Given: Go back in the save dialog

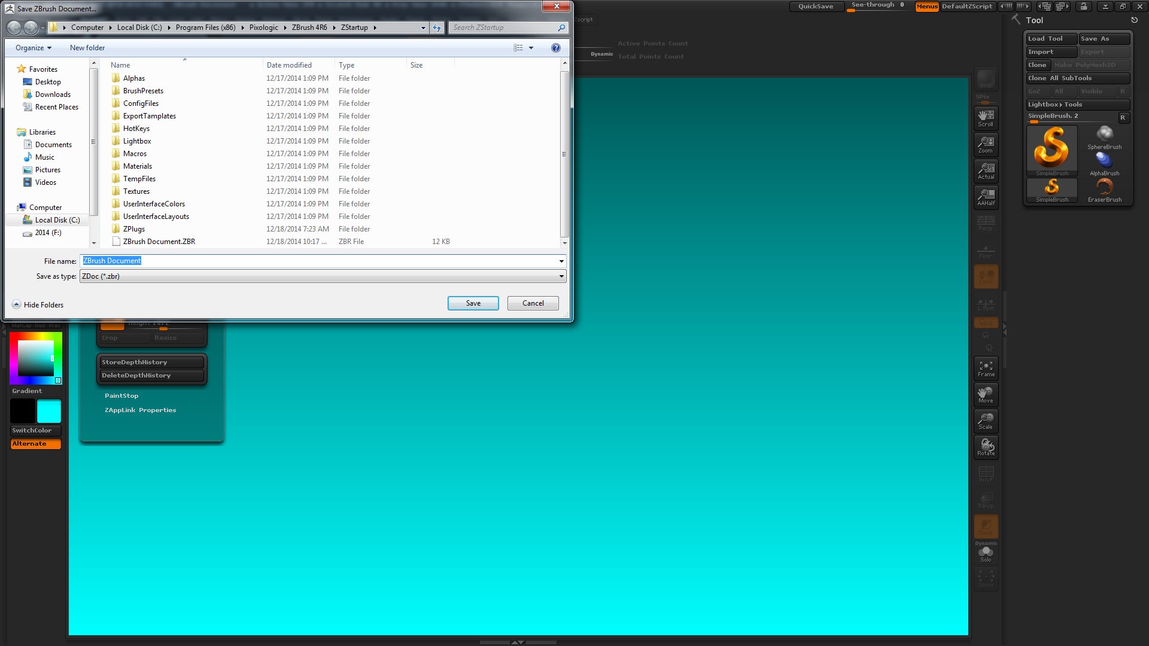Looking at the screenshot, I should [x=14, y=28].
